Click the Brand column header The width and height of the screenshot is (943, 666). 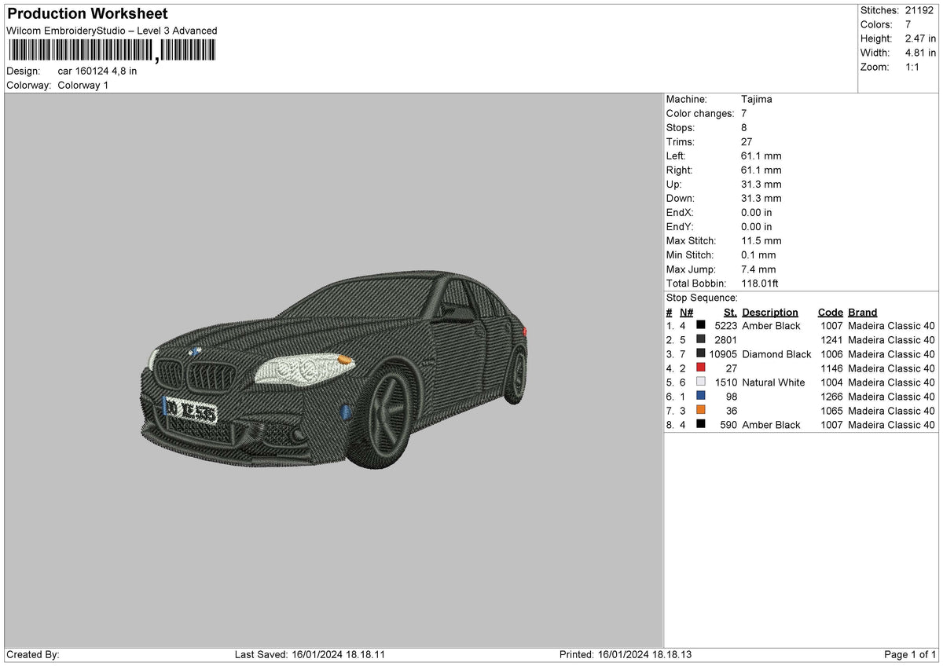[x=862, y=312]
